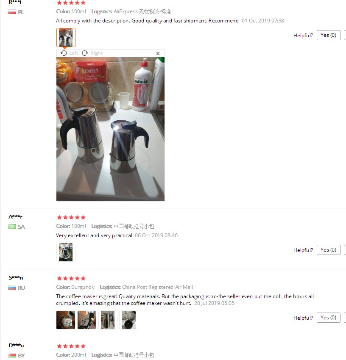This screenshot has height=360, width=346.
Task: Rotate the review photo left
Action: tap(69, 53)
